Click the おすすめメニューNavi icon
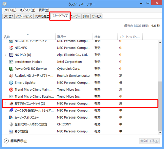 (11, 103)
